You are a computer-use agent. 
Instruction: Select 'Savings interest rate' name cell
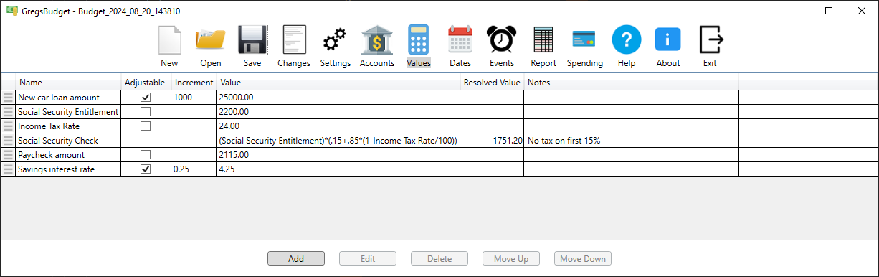point(68,169)
